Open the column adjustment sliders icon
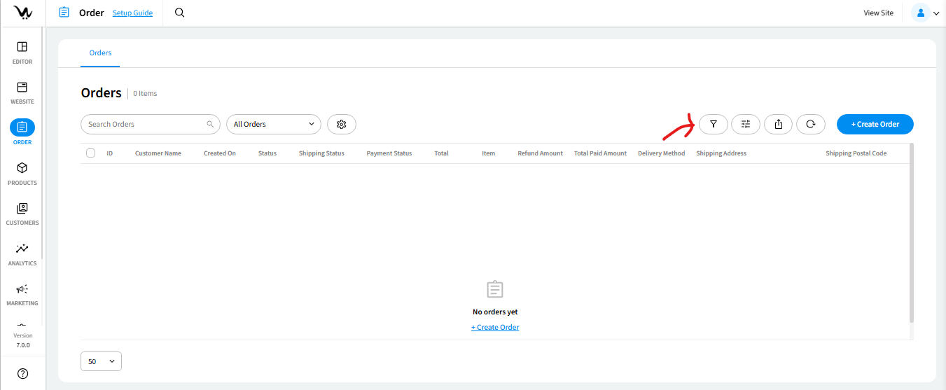Viewport: 946px width, 390px height. tap(745, 125)
